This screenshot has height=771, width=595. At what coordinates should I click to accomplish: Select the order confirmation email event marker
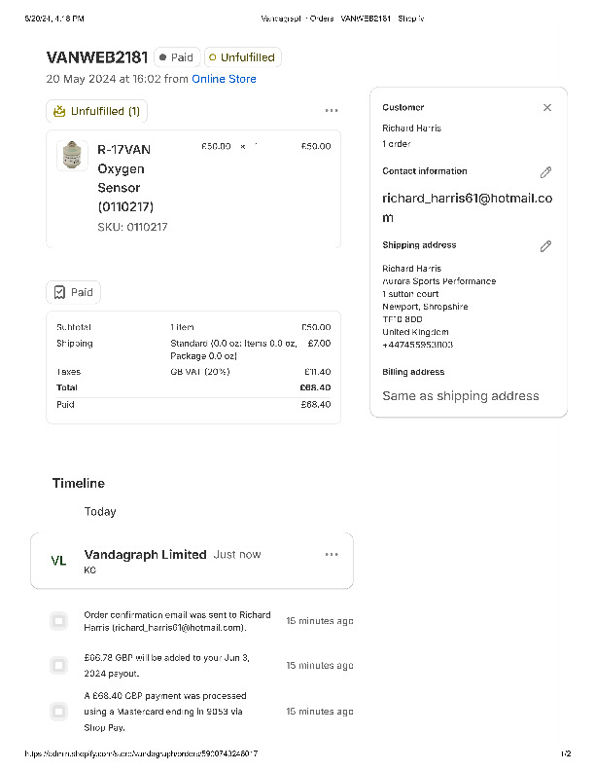coord(59,621)
